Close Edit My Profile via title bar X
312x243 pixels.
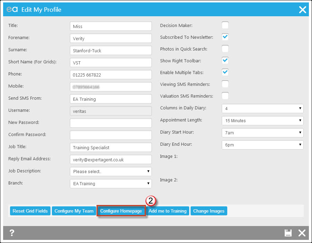coord(302,10)
